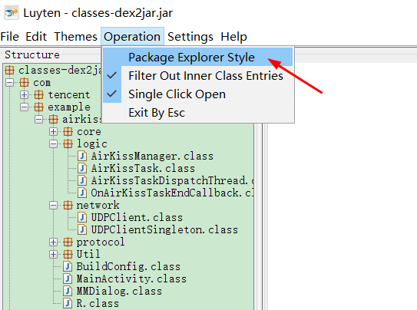Open R.class in the tree
Viewport: 417px width, 310px height.
tap(98, 303)
